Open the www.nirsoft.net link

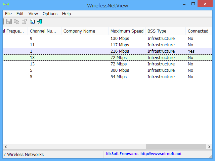[161, 154]
